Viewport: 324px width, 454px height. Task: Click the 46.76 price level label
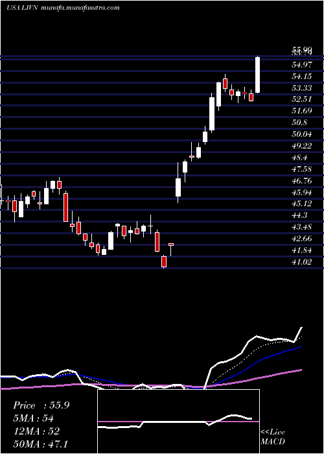(302, 181)
